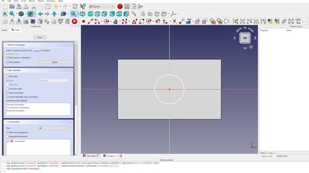Click the Undo arrow icon
The image size is (309, 173).
[x=56, y=6]
